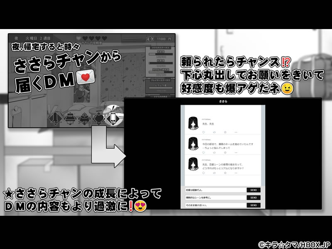Send the 恋愛は経験だよ。 reply
This screenshot has width=332, height=249.
254,190
